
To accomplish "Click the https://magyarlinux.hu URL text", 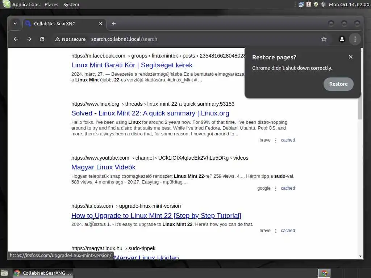I will 97,248.
